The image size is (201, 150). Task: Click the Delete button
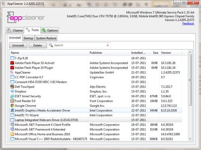pos(38,45)
